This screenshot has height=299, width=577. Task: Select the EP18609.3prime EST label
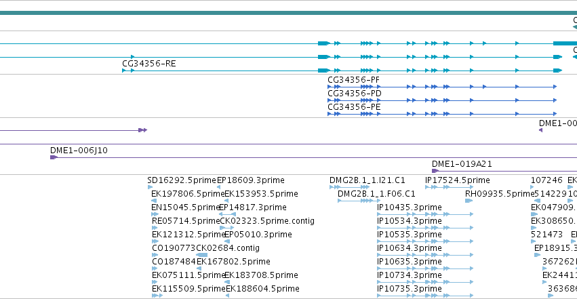click(x=251, y=180)
